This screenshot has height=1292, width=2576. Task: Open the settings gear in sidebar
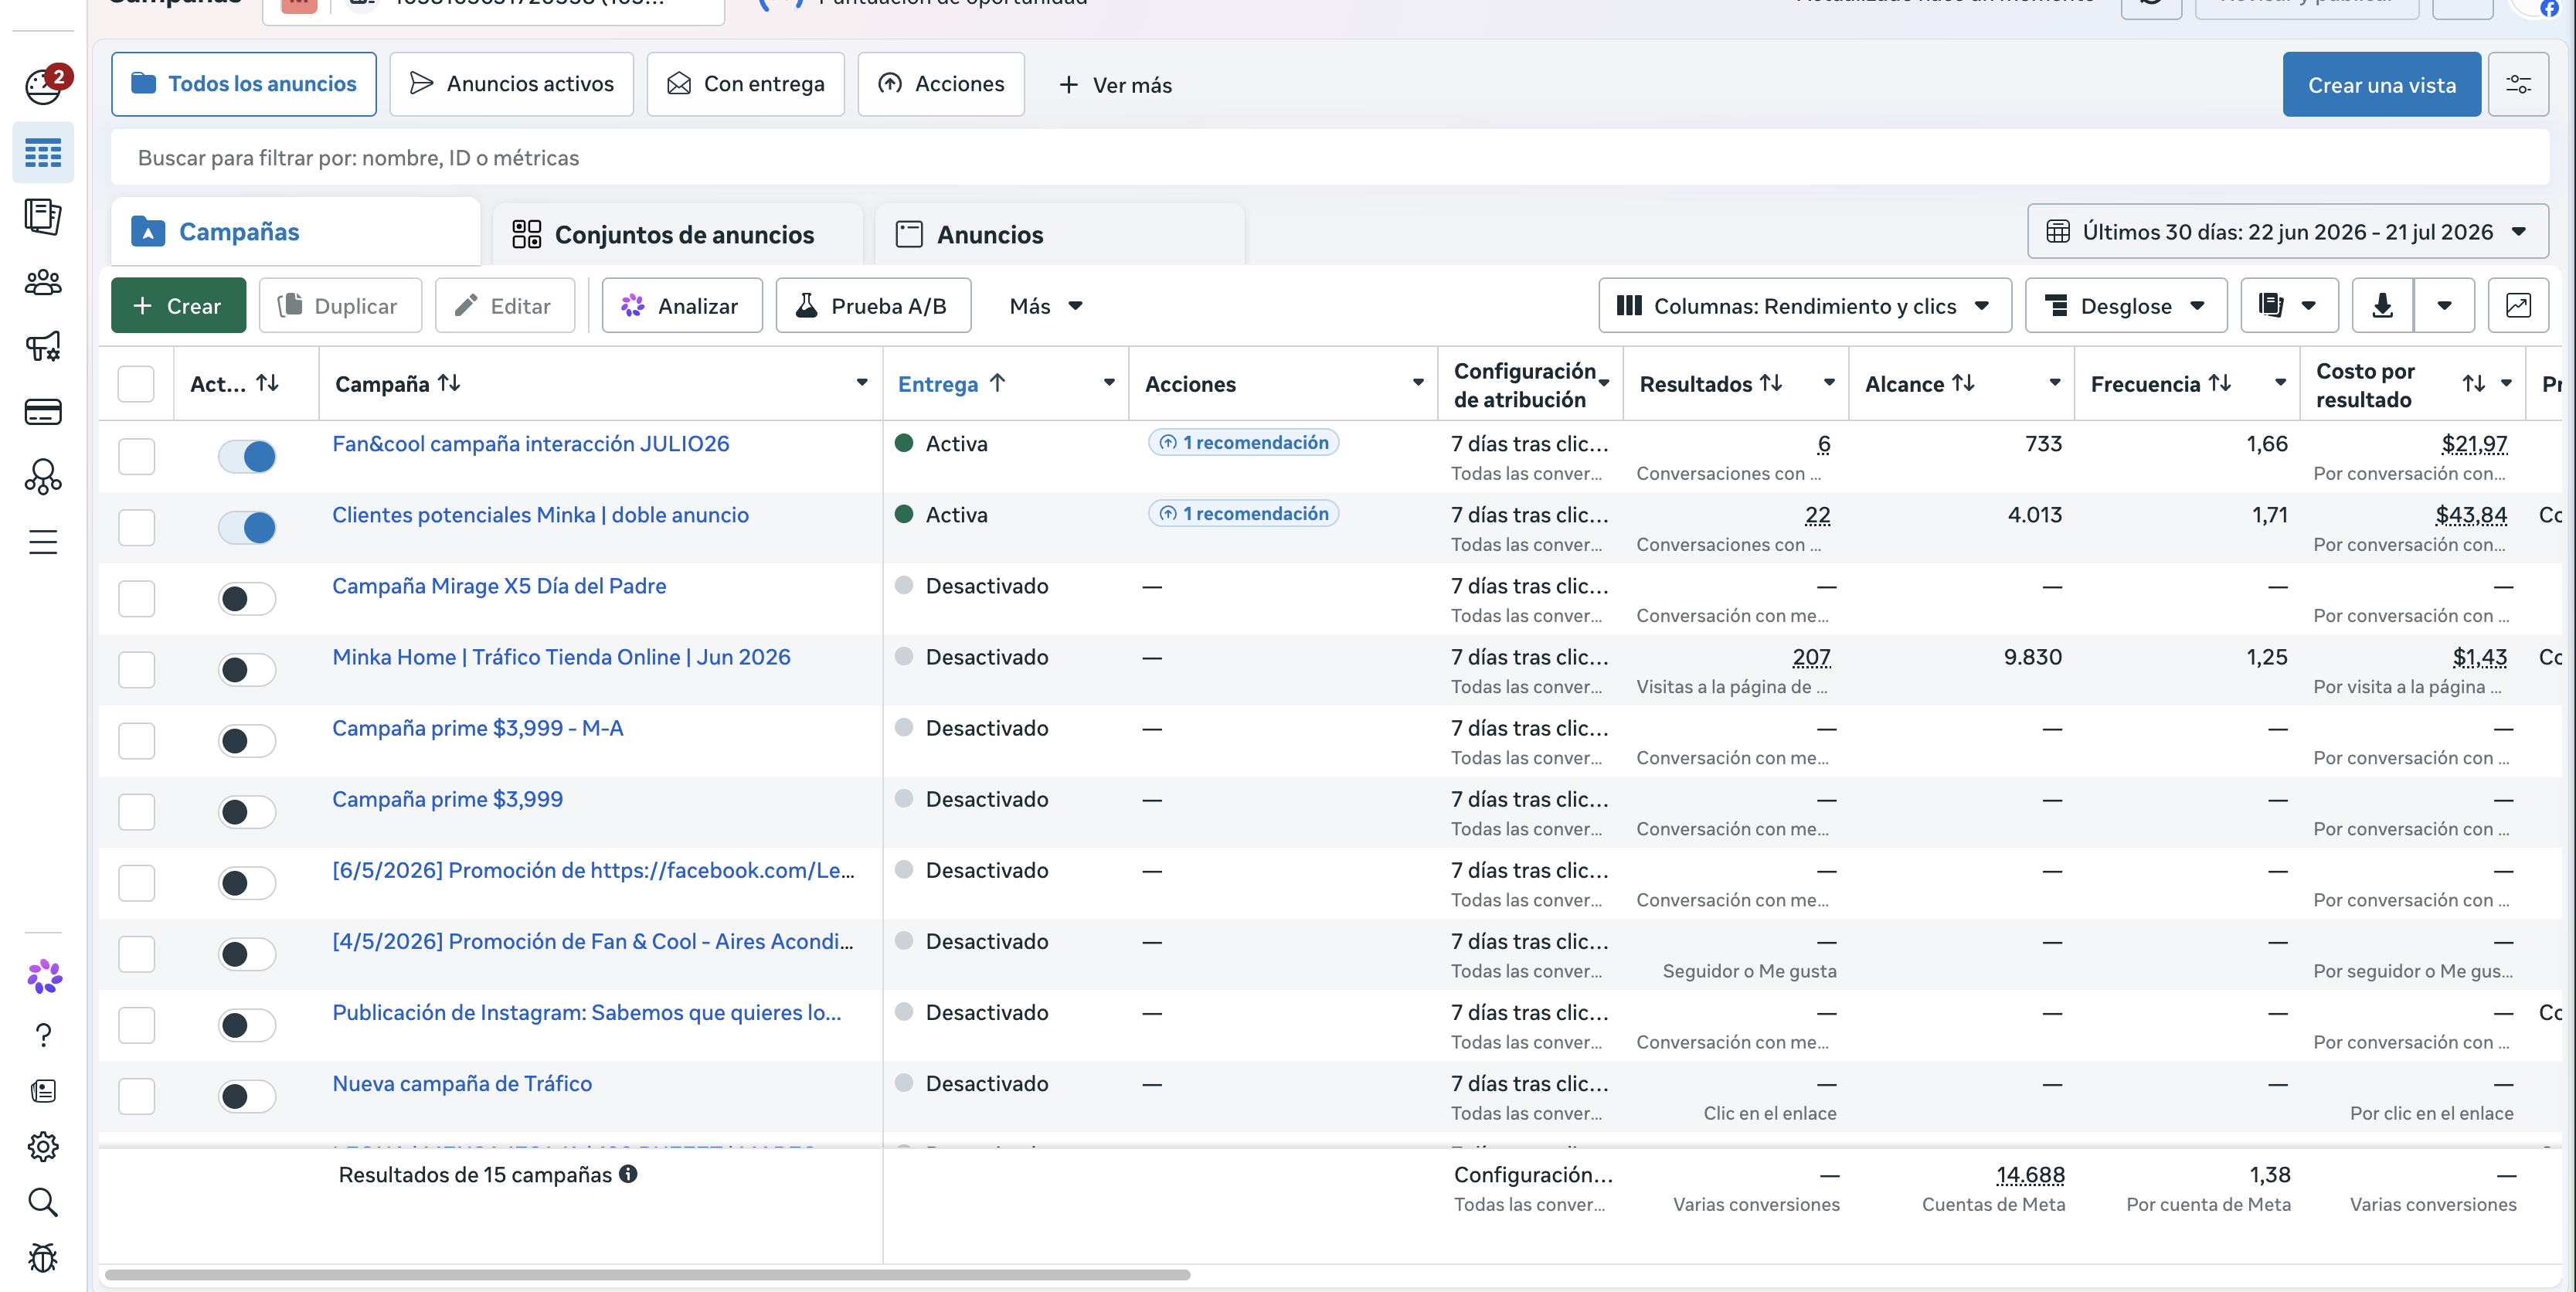pyautogui.click(x=43, y=1146)
